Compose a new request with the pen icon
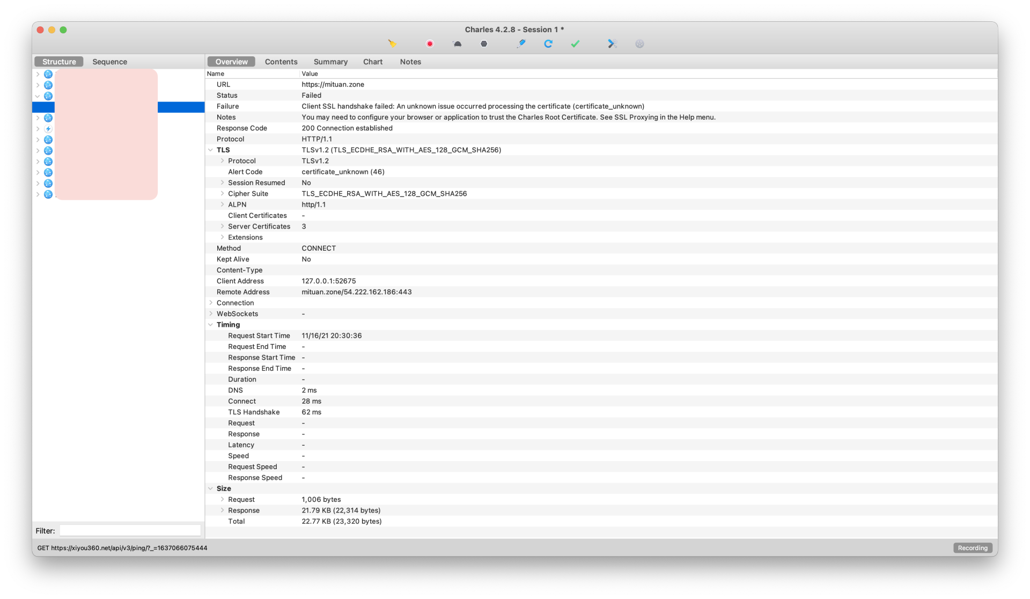This screenshot has height=599, width=1030. pos(521,44)
